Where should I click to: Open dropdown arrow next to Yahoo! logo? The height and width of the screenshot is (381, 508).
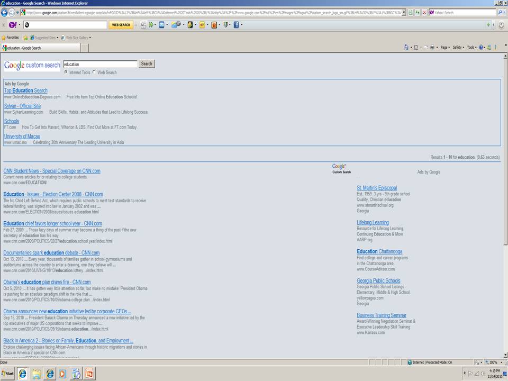[x=19, y=25]
